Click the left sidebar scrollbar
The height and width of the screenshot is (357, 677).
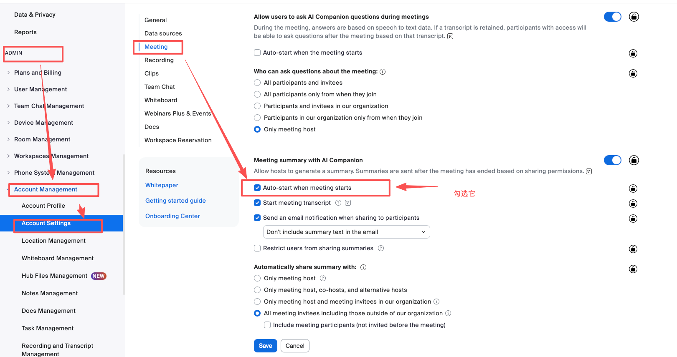pos(124,225)
